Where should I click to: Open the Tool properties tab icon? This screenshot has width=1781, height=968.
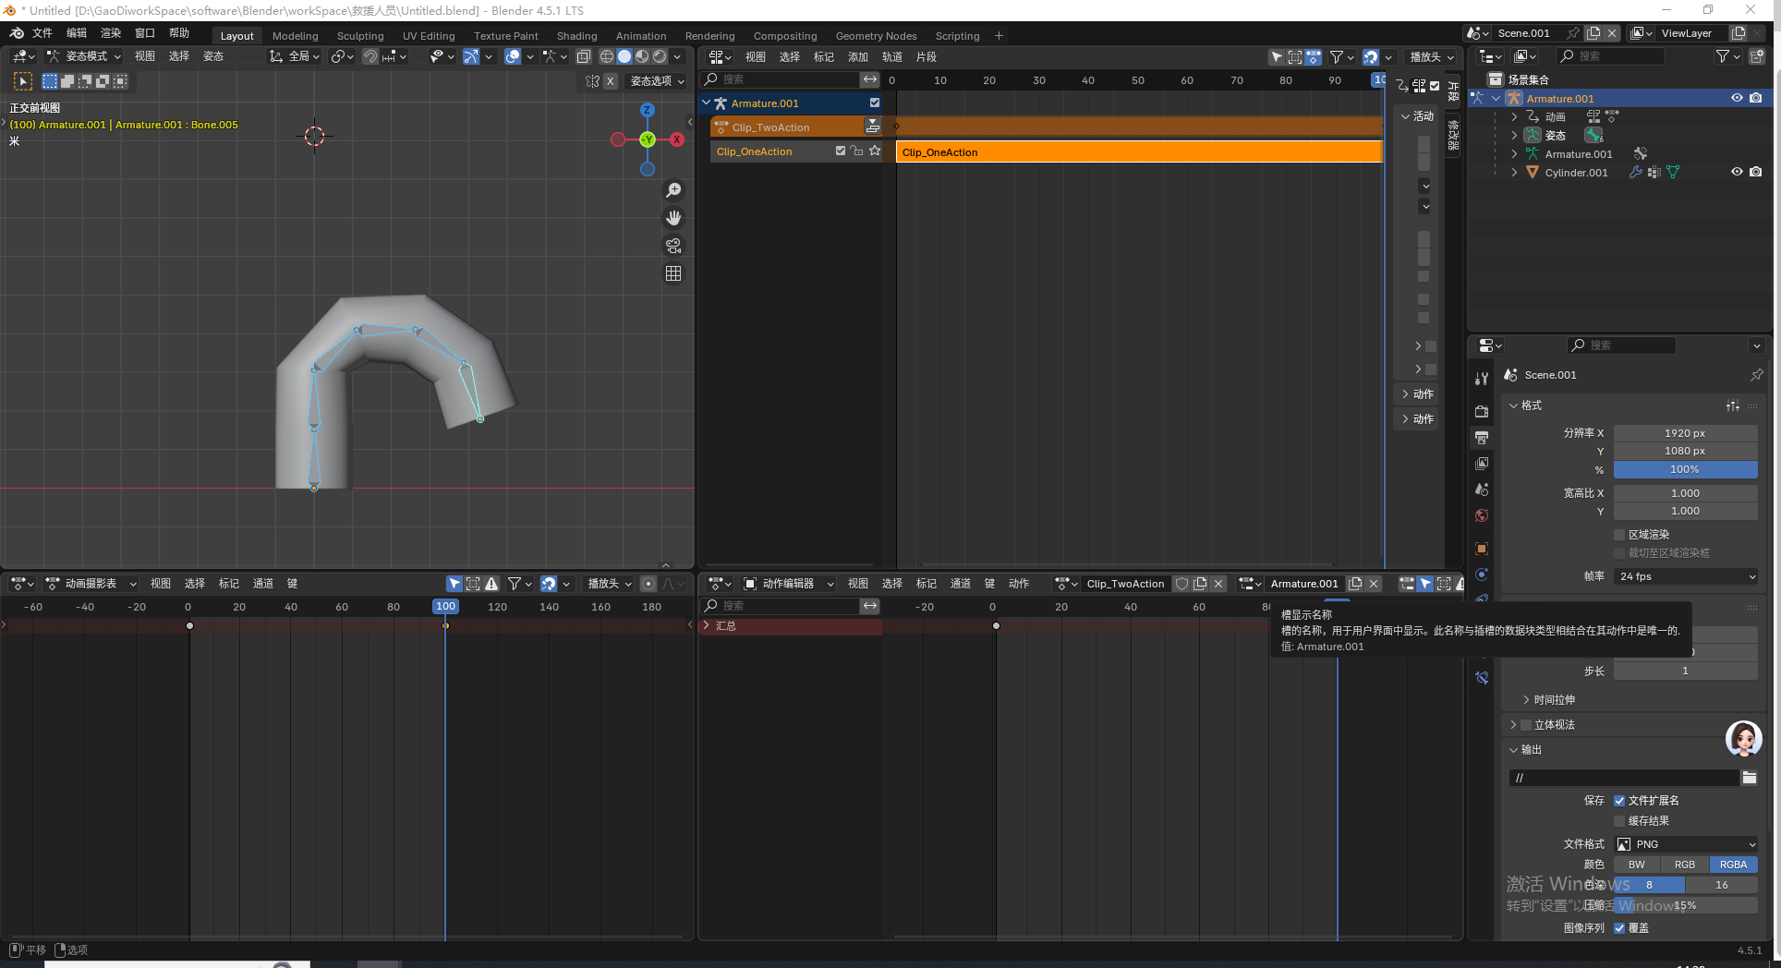click(1482, 378)
